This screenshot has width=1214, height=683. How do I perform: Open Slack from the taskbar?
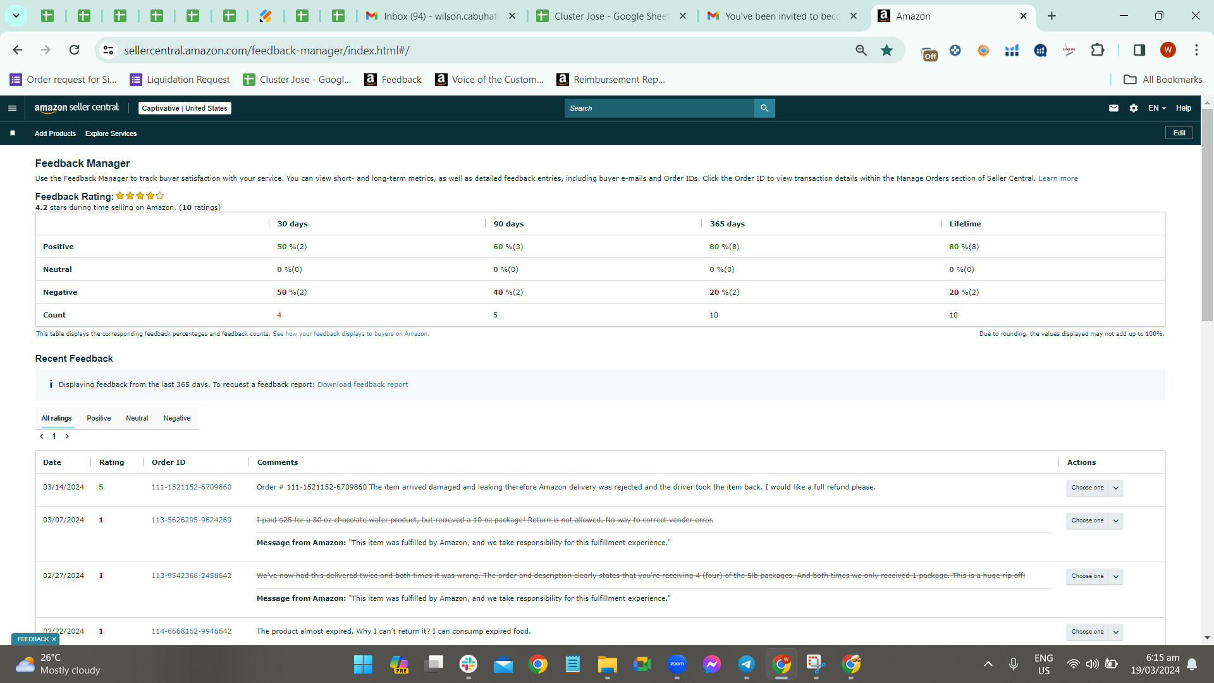(x=469, y=664)
